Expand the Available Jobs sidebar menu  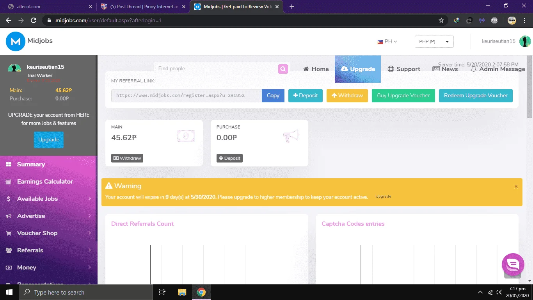[48, 199]
